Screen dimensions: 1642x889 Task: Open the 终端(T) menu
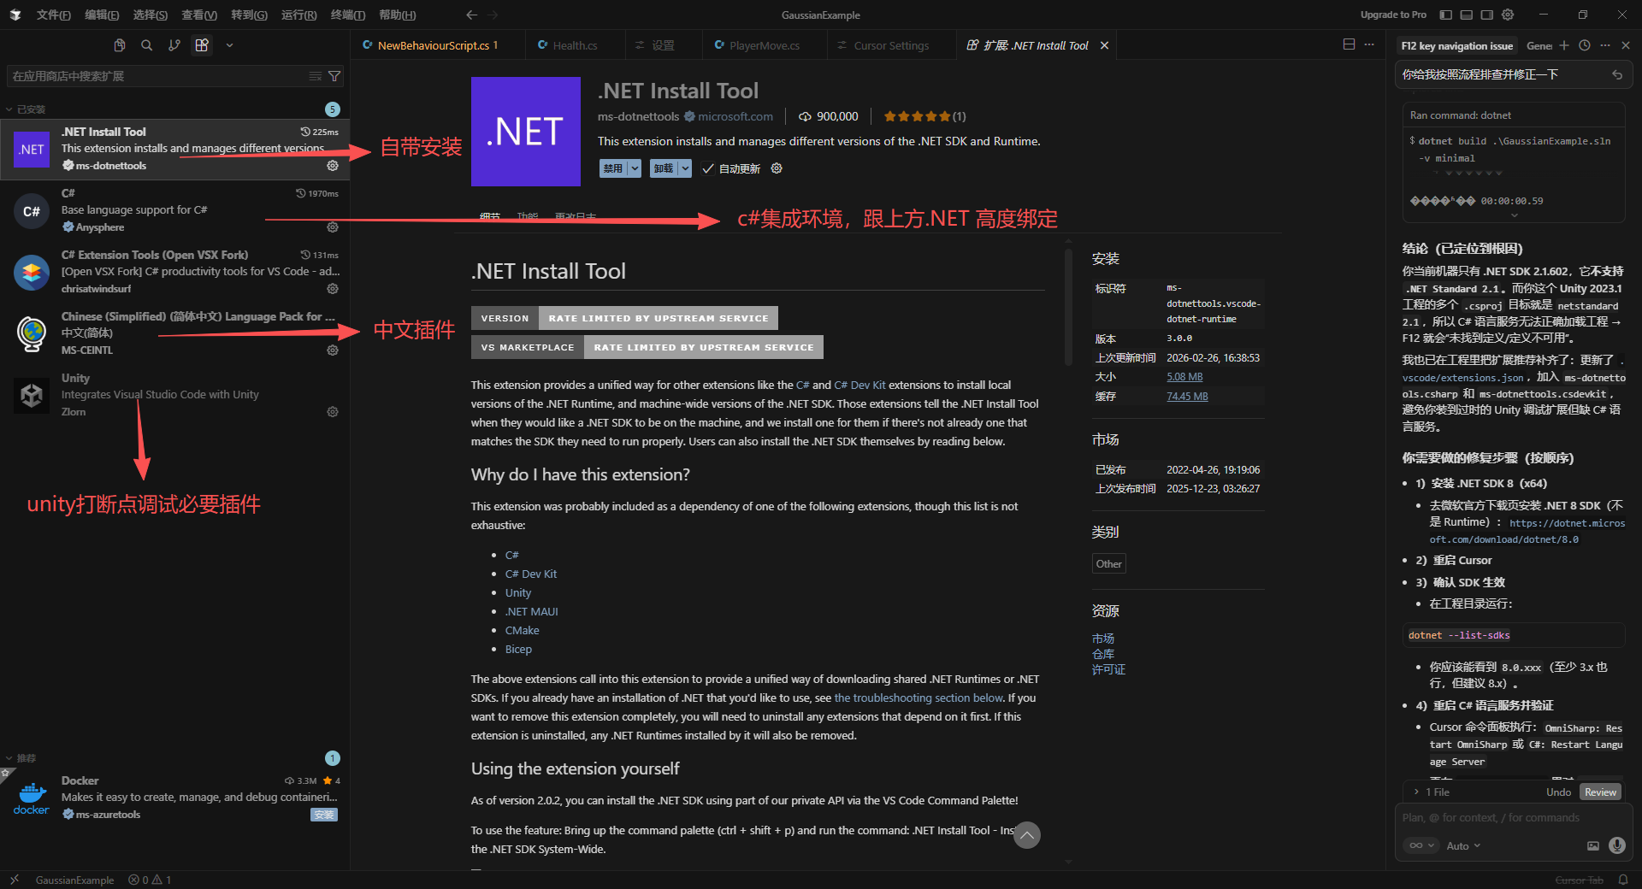pos(347,15)
